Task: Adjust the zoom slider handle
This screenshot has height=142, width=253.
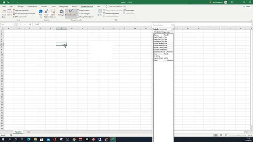Action: (238, 135)
